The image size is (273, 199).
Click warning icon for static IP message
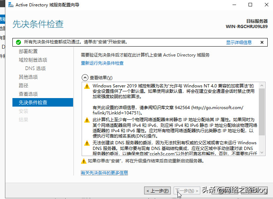87,120
